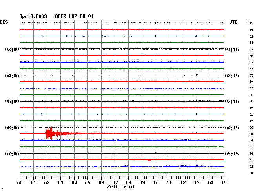
Task: Click minute tick label 11 on axis
Action: 169,183
